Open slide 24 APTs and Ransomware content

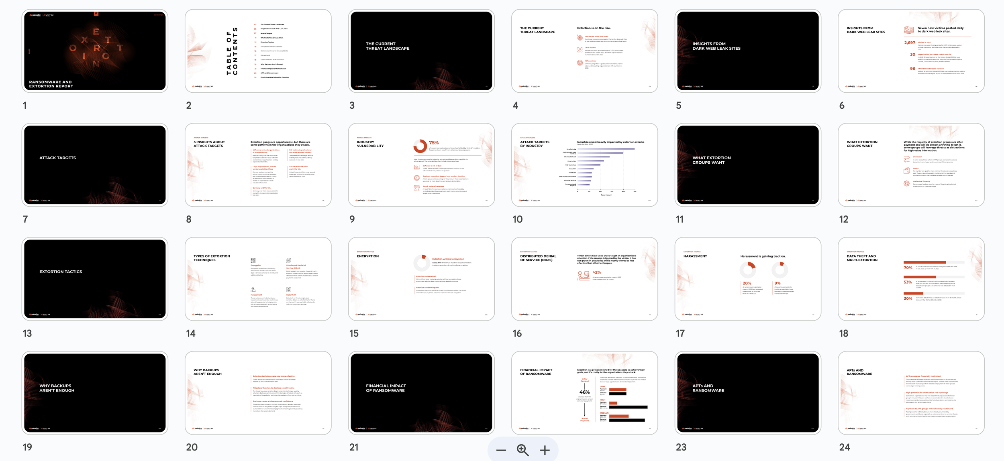coord(911,393)
